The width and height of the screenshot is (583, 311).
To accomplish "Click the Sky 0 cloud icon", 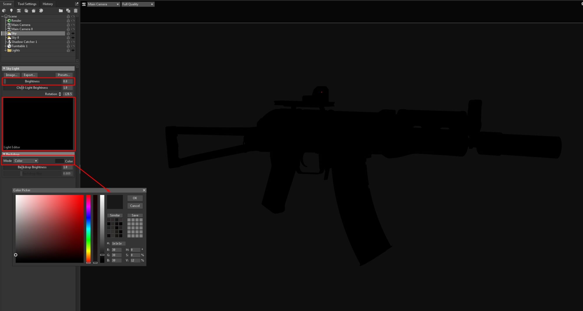I will [x=9, y=38].
